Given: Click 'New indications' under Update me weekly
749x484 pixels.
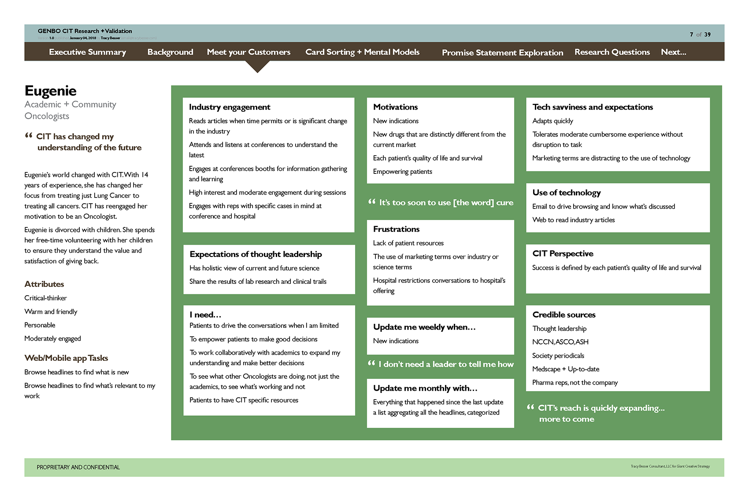Looking at the screenshot, I should click(396, 341).
